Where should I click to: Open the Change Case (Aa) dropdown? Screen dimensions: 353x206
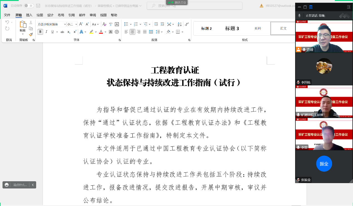[x=96, y=24]
